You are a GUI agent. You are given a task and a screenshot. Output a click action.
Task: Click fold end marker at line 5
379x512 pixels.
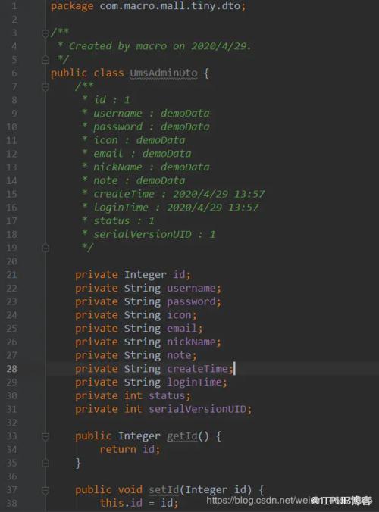(x=45, y=60)
